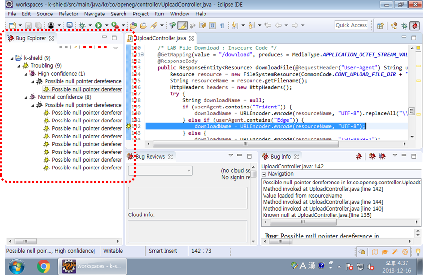Switch to the Java EE perspective icon
The height and width of the screenshot is (275, 423).
click(x=394, y=26)
